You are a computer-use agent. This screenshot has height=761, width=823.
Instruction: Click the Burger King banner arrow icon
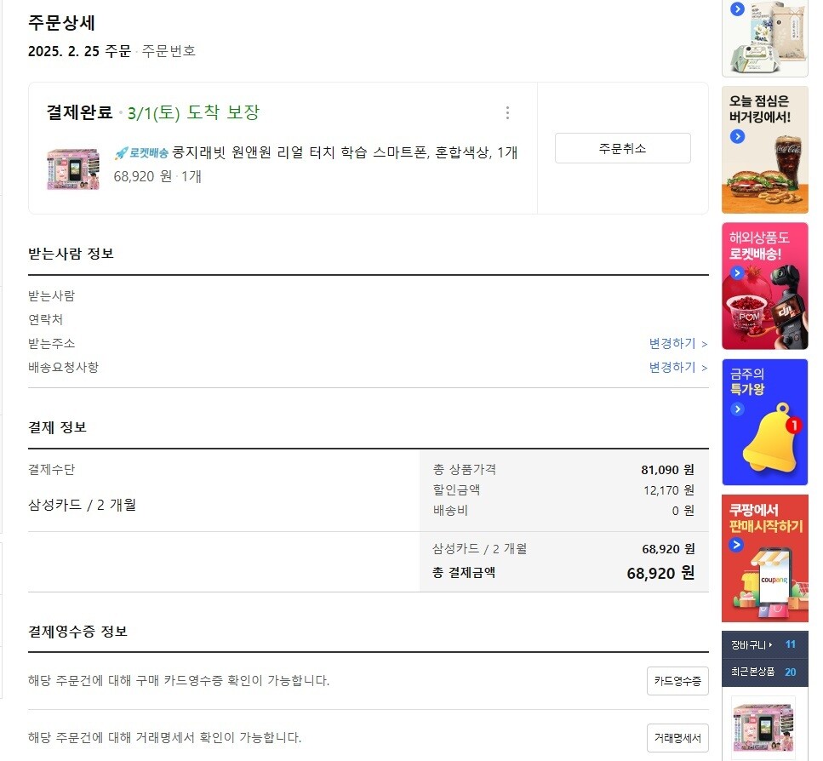(737, 137)
